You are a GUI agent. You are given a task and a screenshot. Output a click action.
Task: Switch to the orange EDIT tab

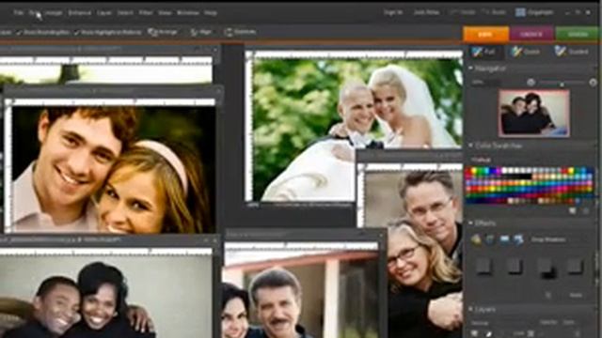coord(485,34)
